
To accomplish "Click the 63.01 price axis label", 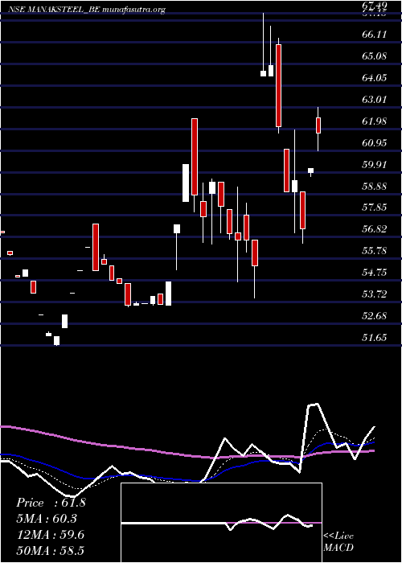I will (375, 99).
